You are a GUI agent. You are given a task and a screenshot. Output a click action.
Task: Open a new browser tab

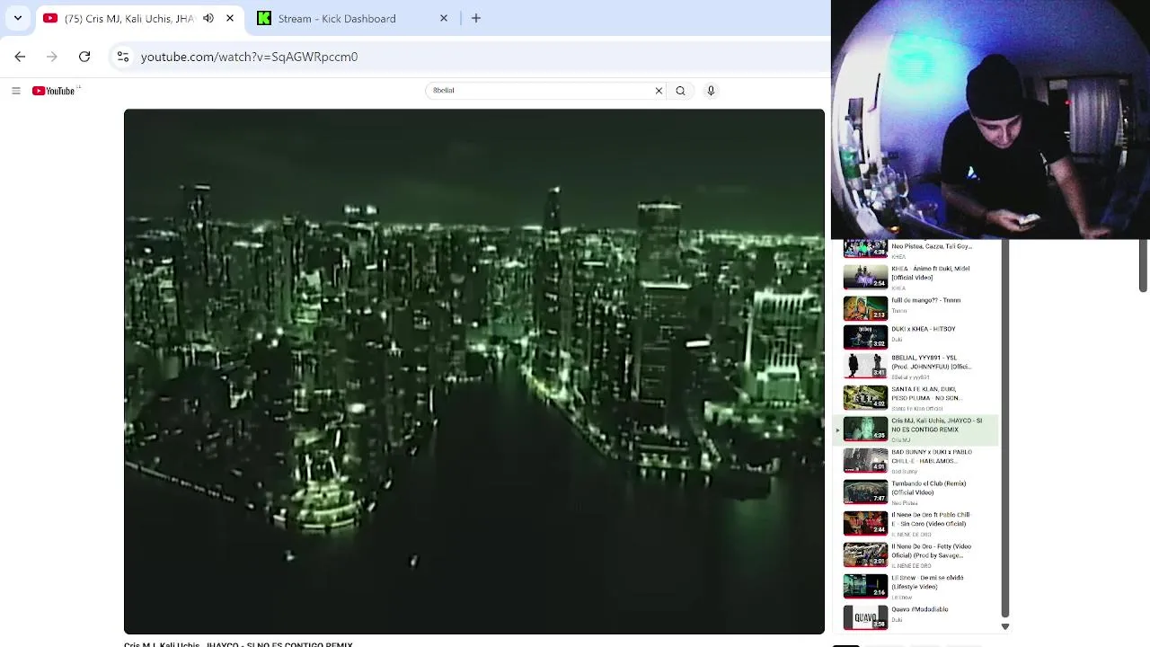coord(476,18)
